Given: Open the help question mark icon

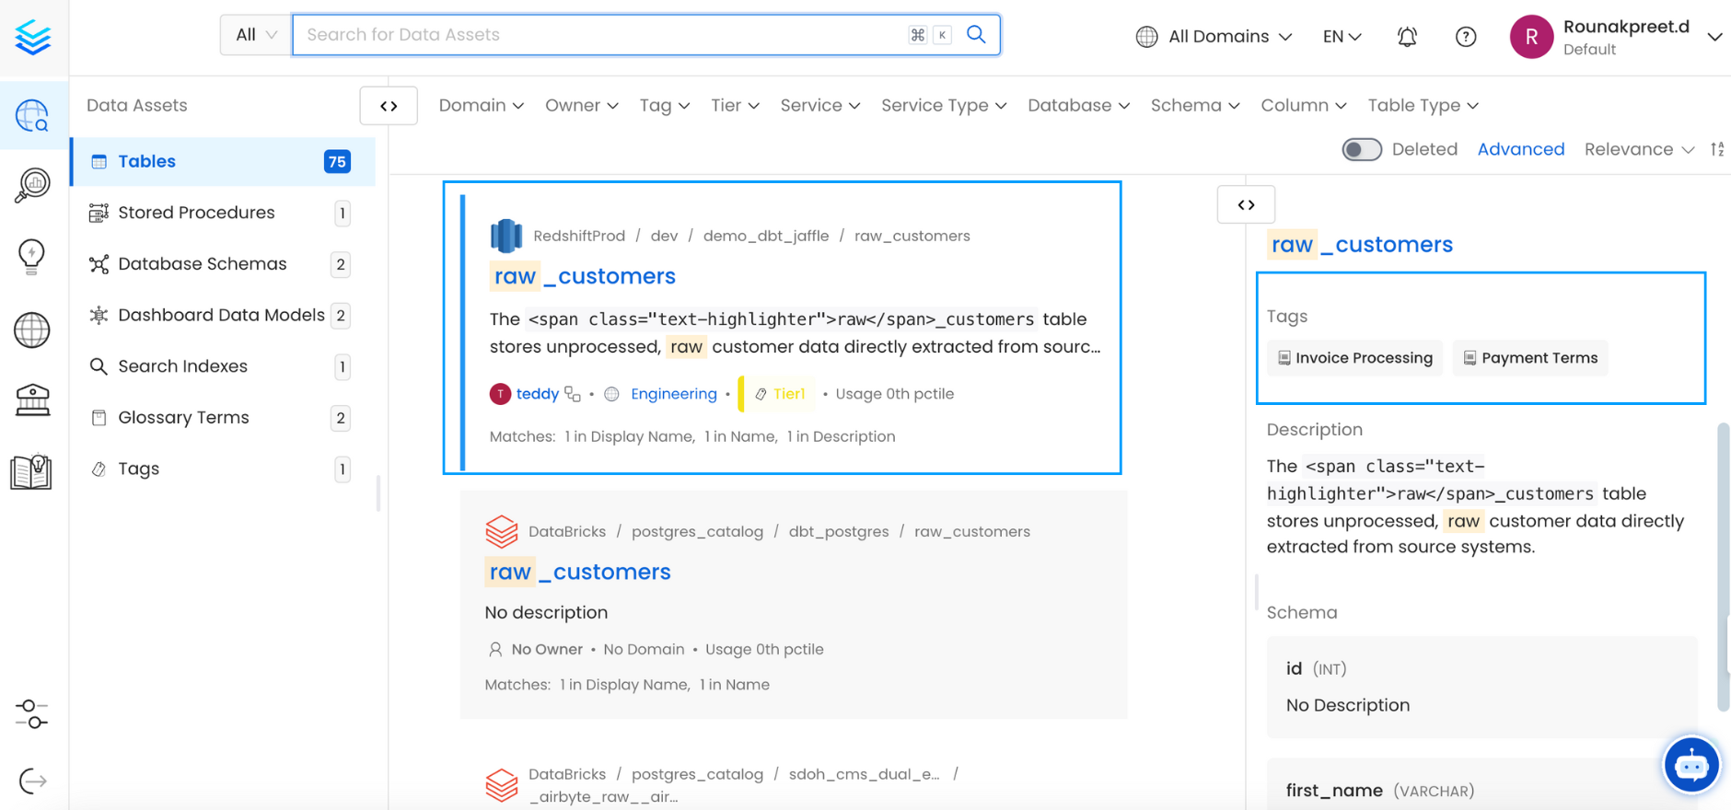Looking at the screenshot, I should 1466,37.
